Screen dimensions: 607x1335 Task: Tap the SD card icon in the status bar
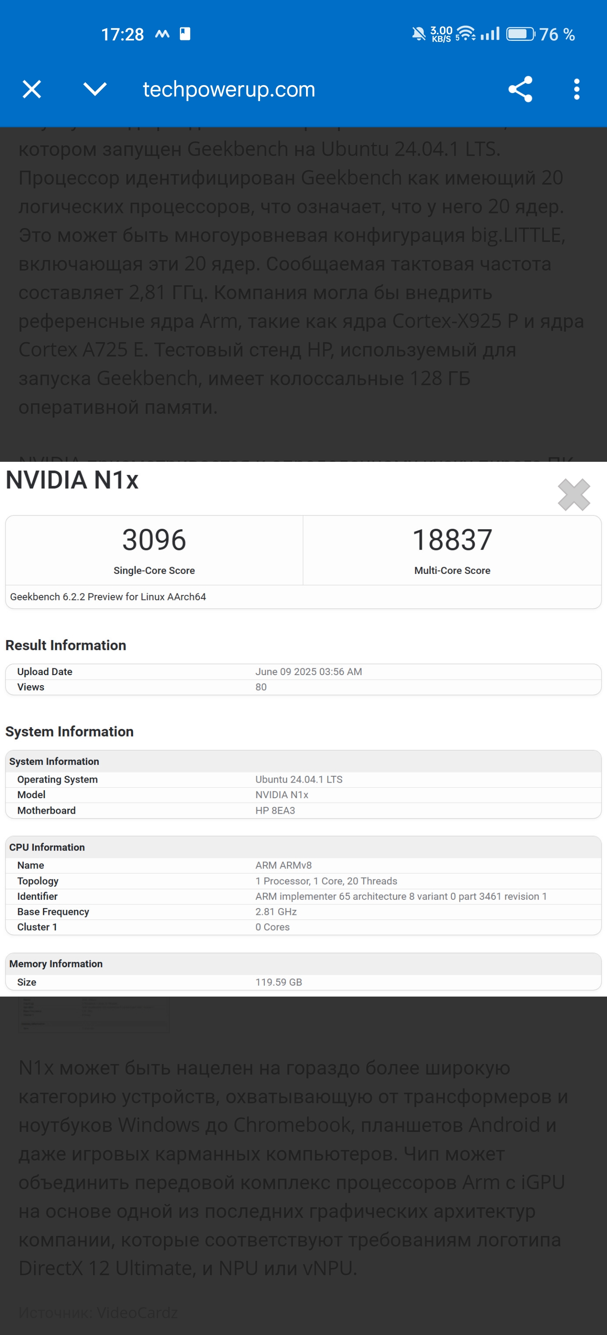point(185,34)
